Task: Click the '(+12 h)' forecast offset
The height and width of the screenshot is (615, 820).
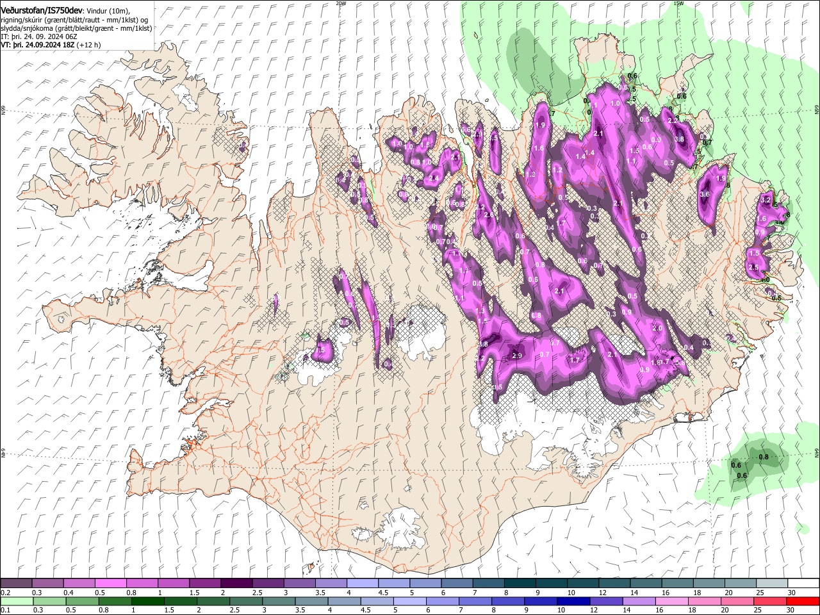Action: (88, 45)
